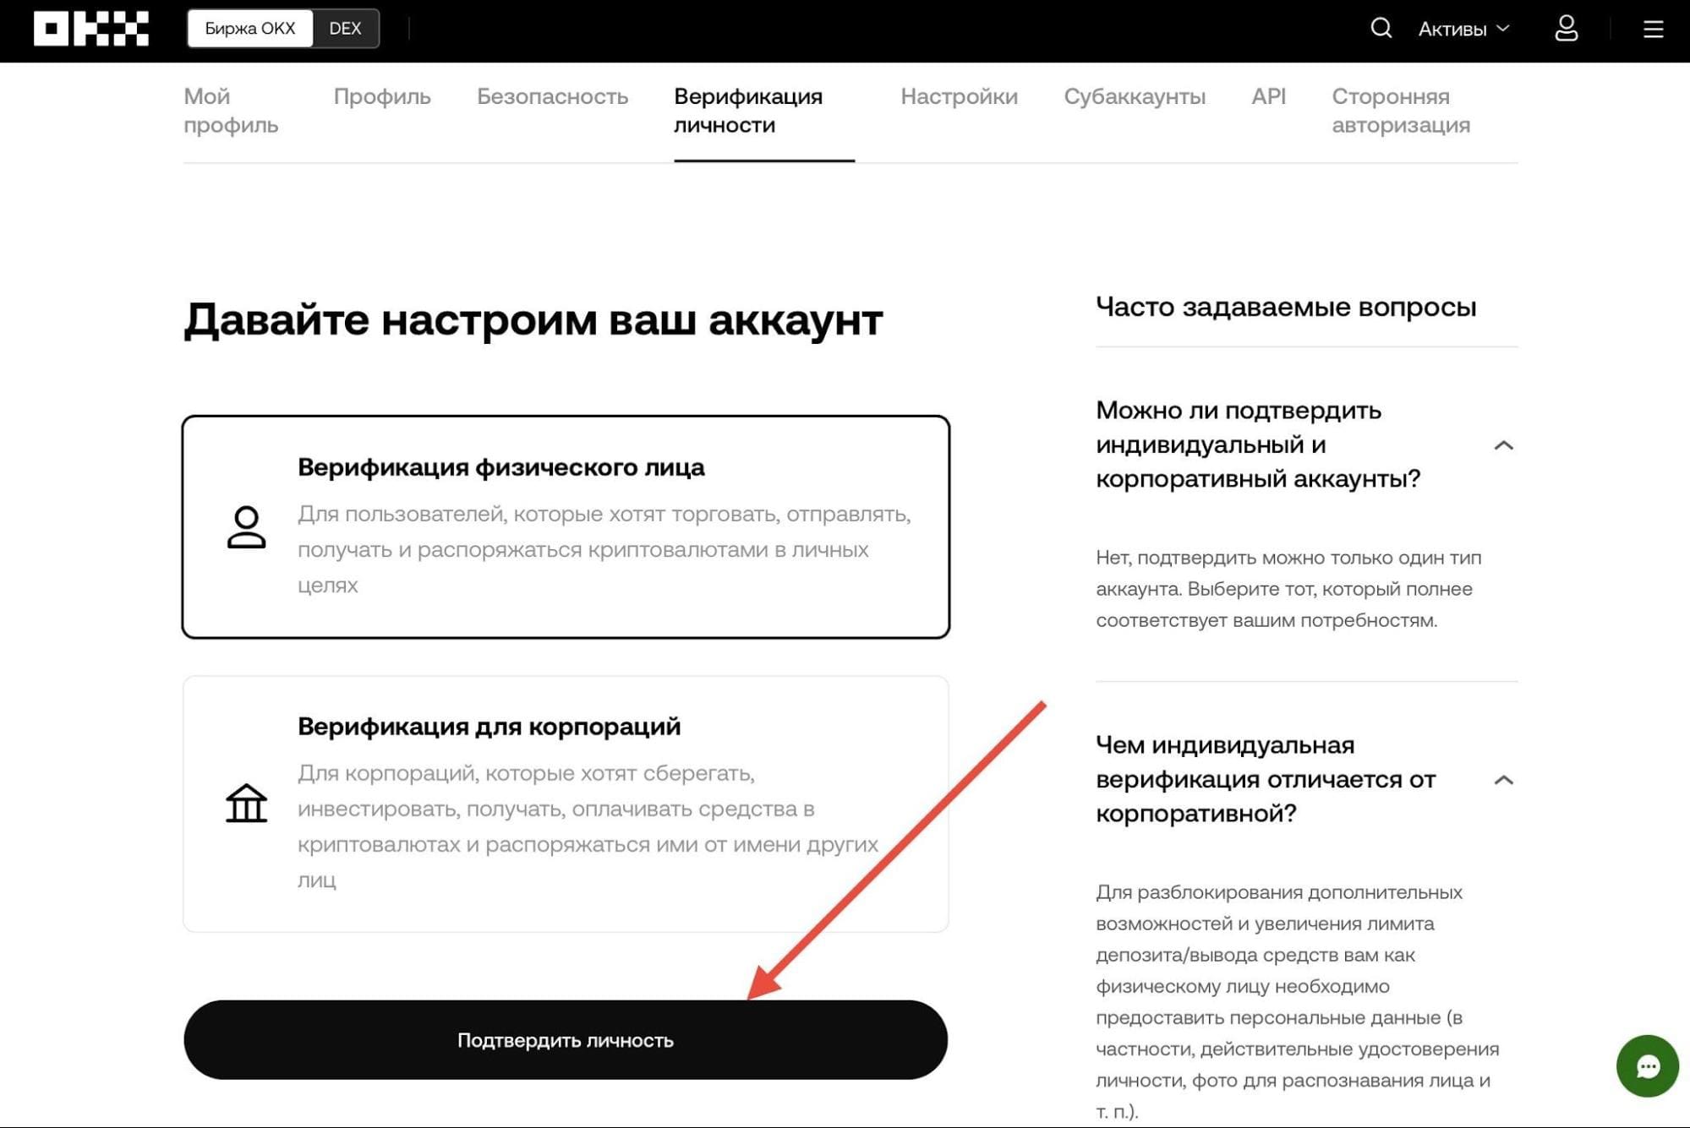
Task: Open the hamburger menu icon
Action: [1653, 30]
